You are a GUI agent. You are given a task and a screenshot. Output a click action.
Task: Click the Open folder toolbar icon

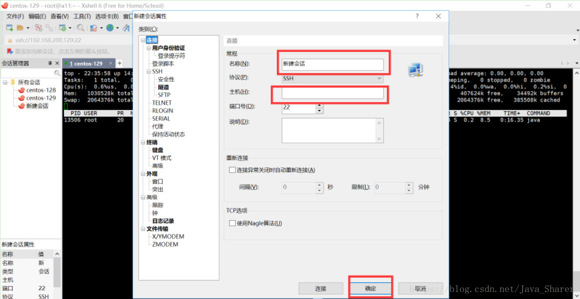(x=20, y=28)
